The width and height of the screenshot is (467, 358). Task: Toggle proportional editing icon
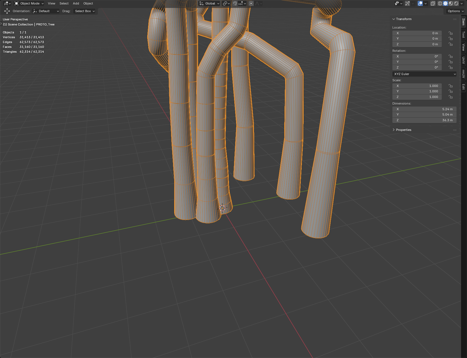251,3
